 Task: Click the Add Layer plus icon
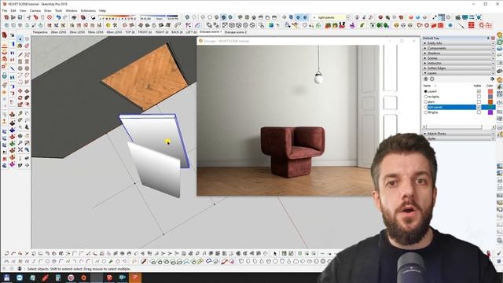point(426,79)
